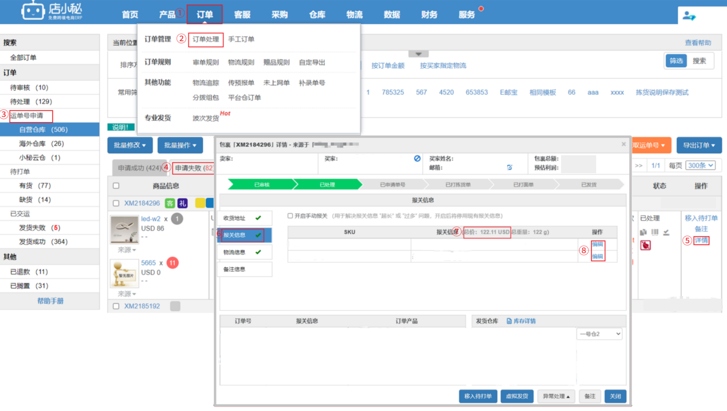Open the 订单 menu in top navigation

[205, 14]
